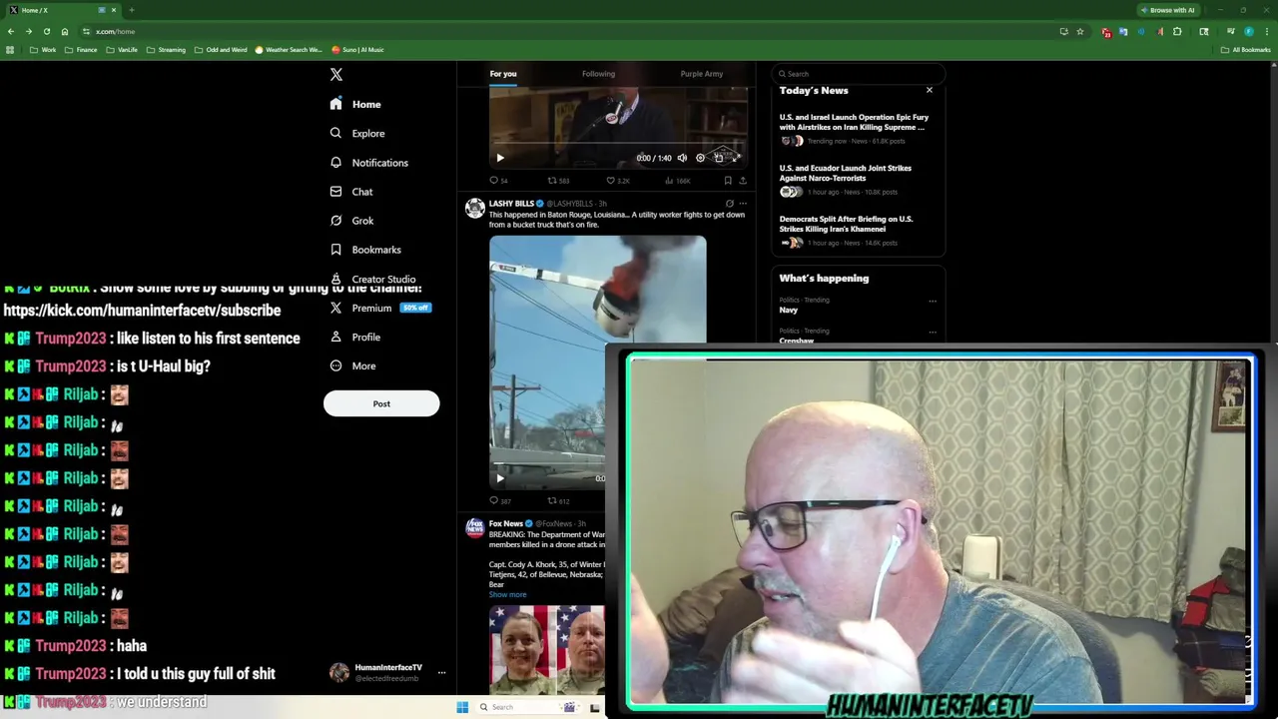Screen dimensions: 1278x719
Task: Open the Streaming bookmarks folder
Action: pyautogui.click(x=167, y=50)
